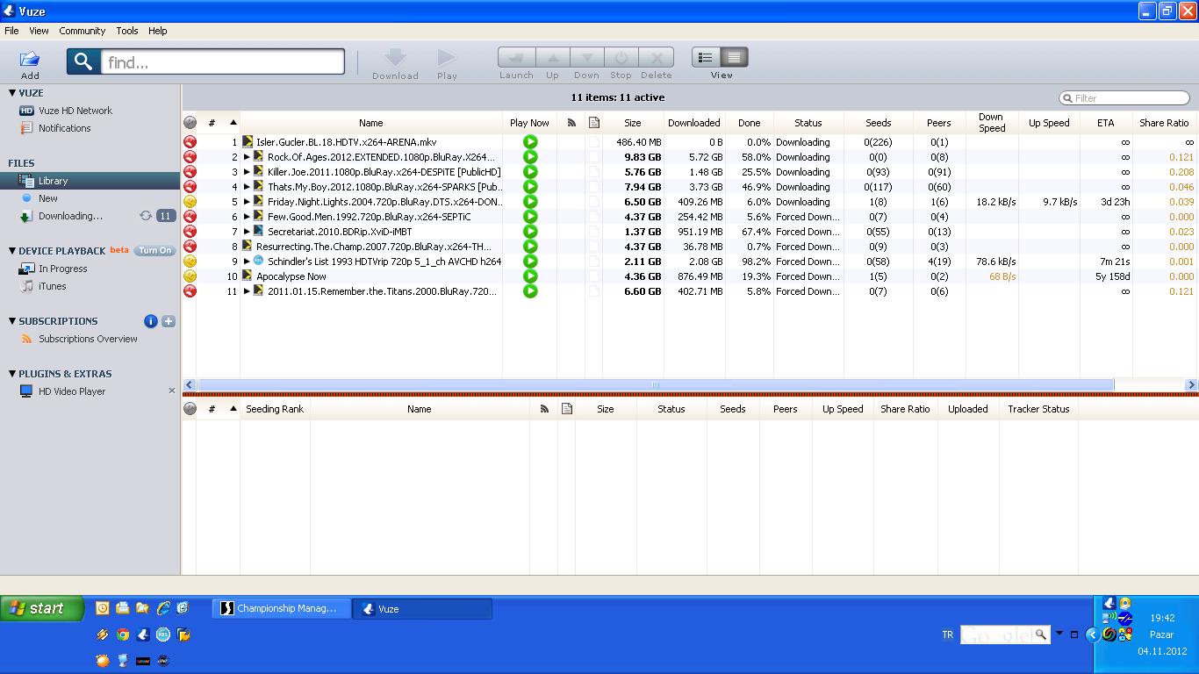Viewport: 1199px width, 674px height.
Task: Switch to detailed list view
Action: [x=734, y=58]
